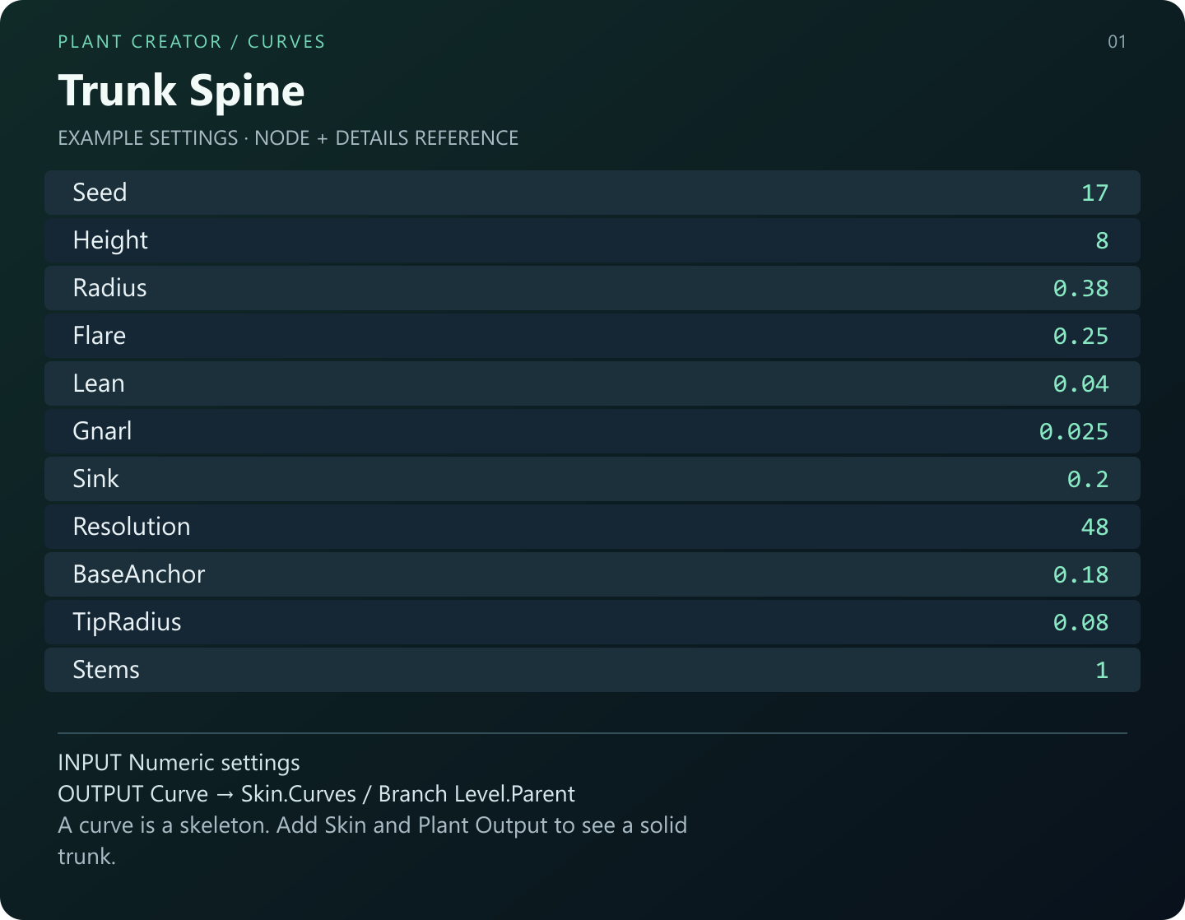Select the Sink value 0.2
Viewport: 1185px width, 920px height.
(1088, 479)
